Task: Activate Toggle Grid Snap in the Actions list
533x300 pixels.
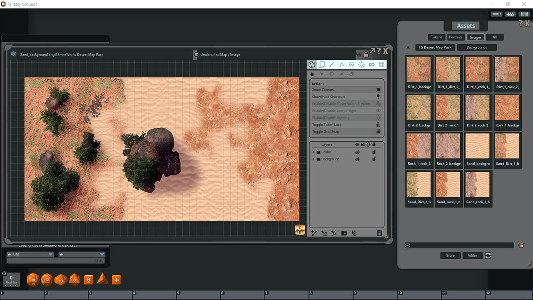Action: (x=327, y=131)
